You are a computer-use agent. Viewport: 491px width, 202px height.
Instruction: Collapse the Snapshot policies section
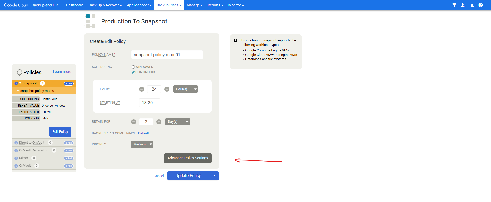(x=20, y=83)
